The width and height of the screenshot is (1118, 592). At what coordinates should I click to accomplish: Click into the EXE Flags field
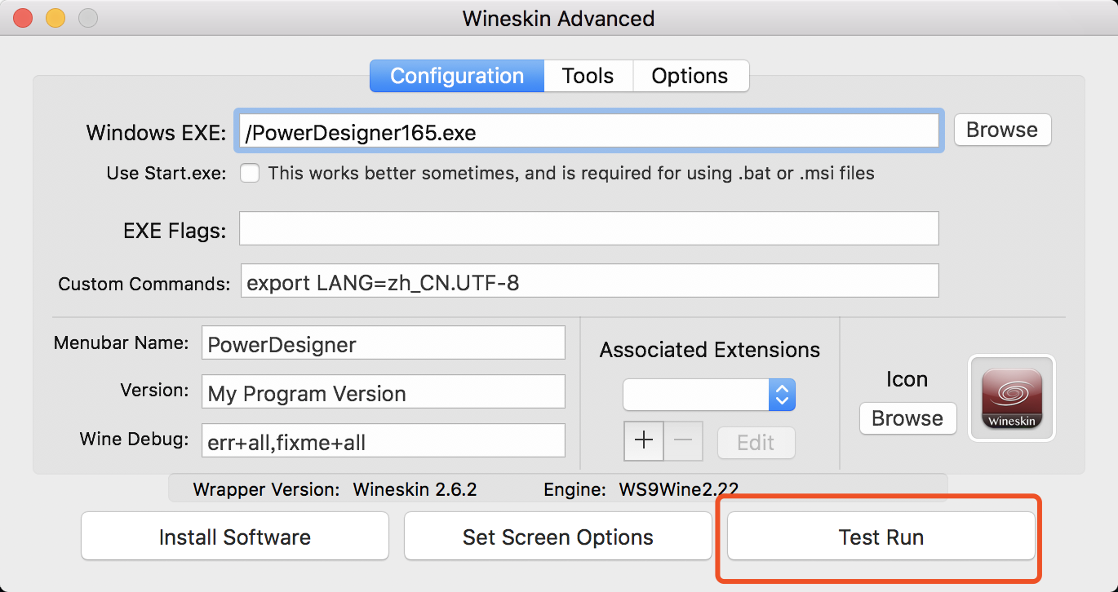click(x=589, y=228)
